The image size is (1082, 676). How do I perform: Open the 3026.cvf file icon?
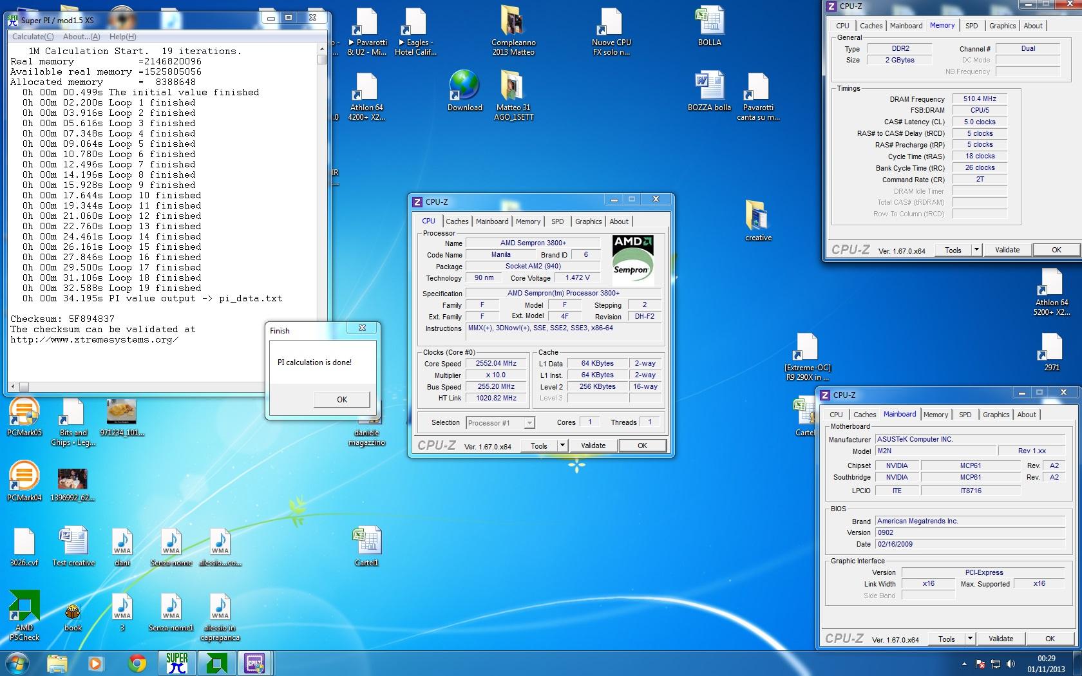tap(24, 547)
